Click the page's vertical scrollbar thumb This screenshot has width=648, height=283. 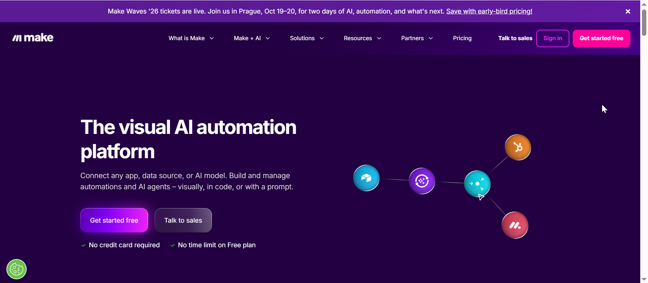(644, 22)
